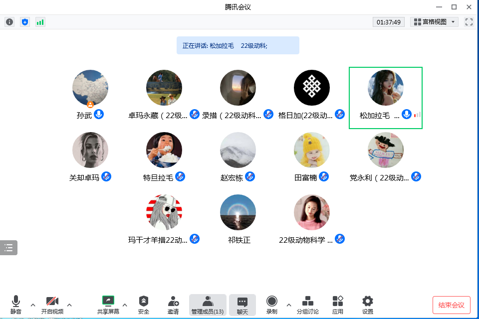The height and width of the screenshot is (319, 479).
Task: Click 赵宏栋's muted mic icon
Action: coord(250,177)
